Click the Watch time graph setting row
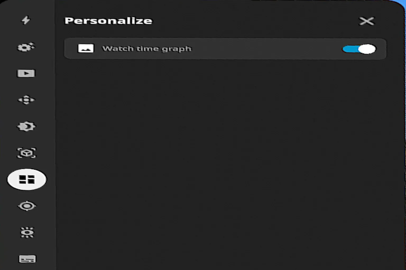This screenshot has height=270, width=406. coord(225,49)
